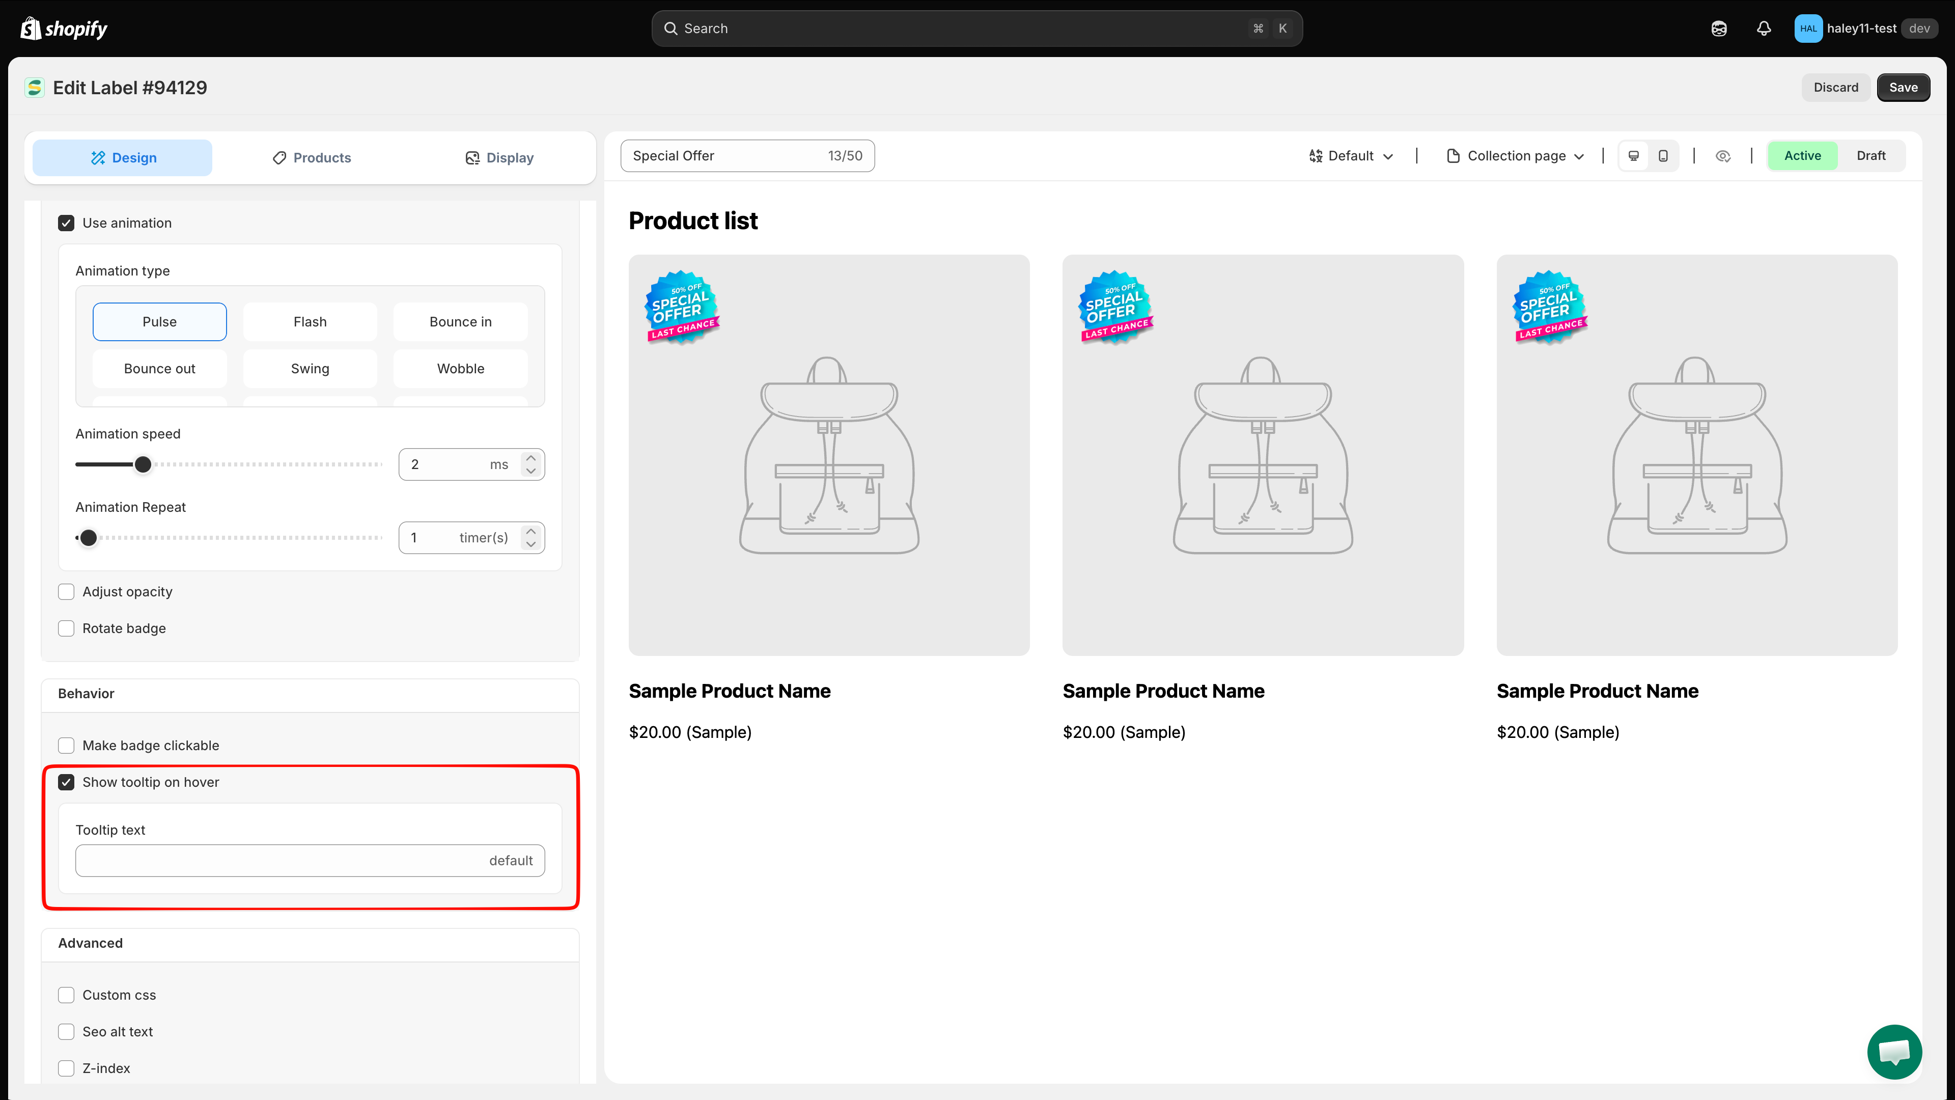Increase animation repeat with up arrow
Image resolution: width=1955 pixels, height=1100 pixels.
531,531
